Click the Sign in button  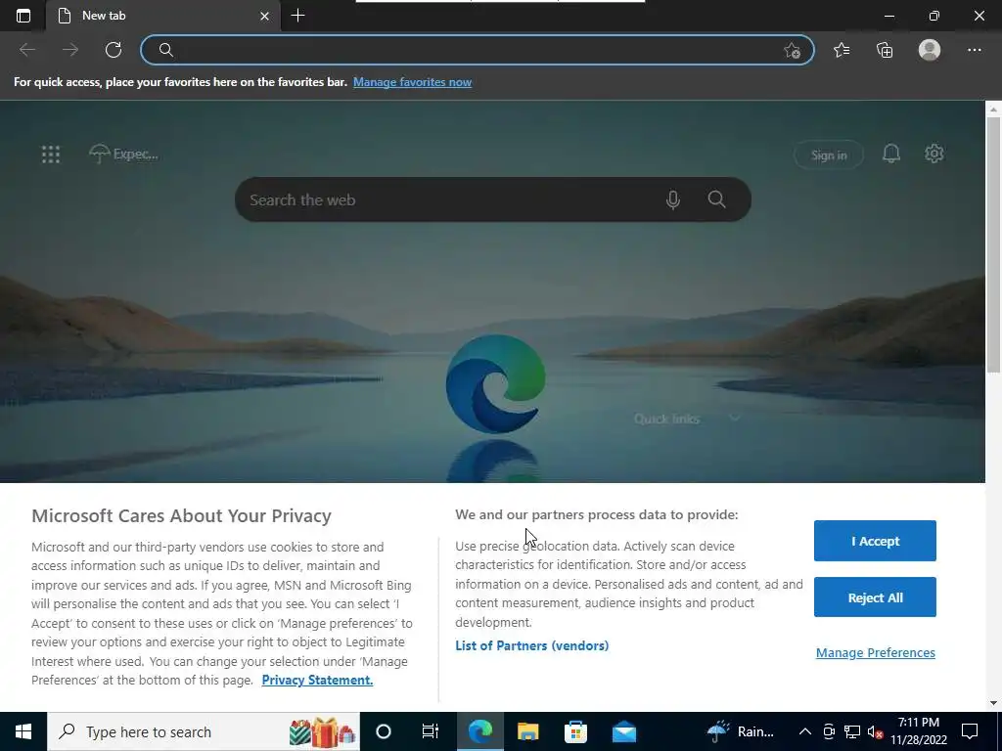[828, 155]
